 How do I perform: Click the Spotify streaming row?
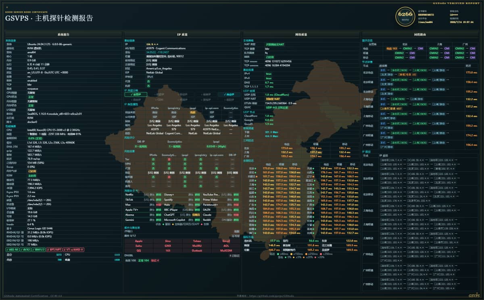click(x=182, y=199)
